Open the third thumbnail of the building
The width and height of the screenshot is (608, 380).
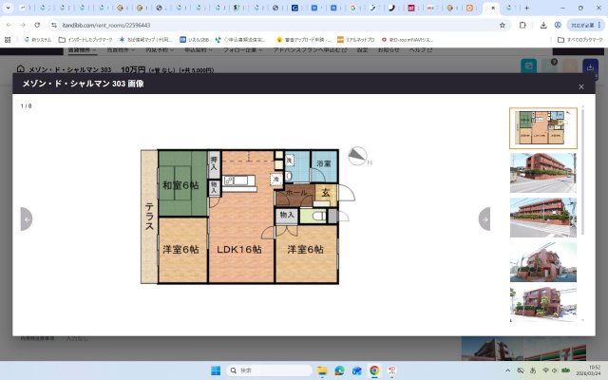point(543,218)
